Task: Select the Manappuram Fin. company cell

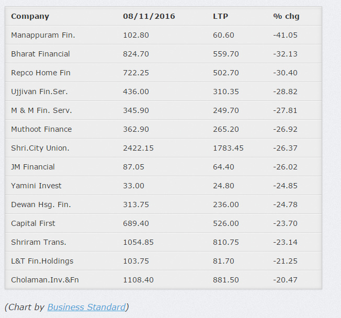Action: click(x=43, y=35)
